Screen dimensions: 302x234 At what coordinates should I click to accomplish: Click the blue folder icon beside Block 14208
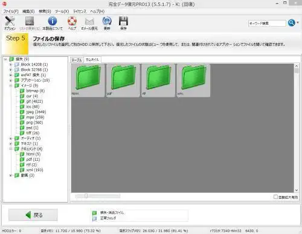coord(17,65)
